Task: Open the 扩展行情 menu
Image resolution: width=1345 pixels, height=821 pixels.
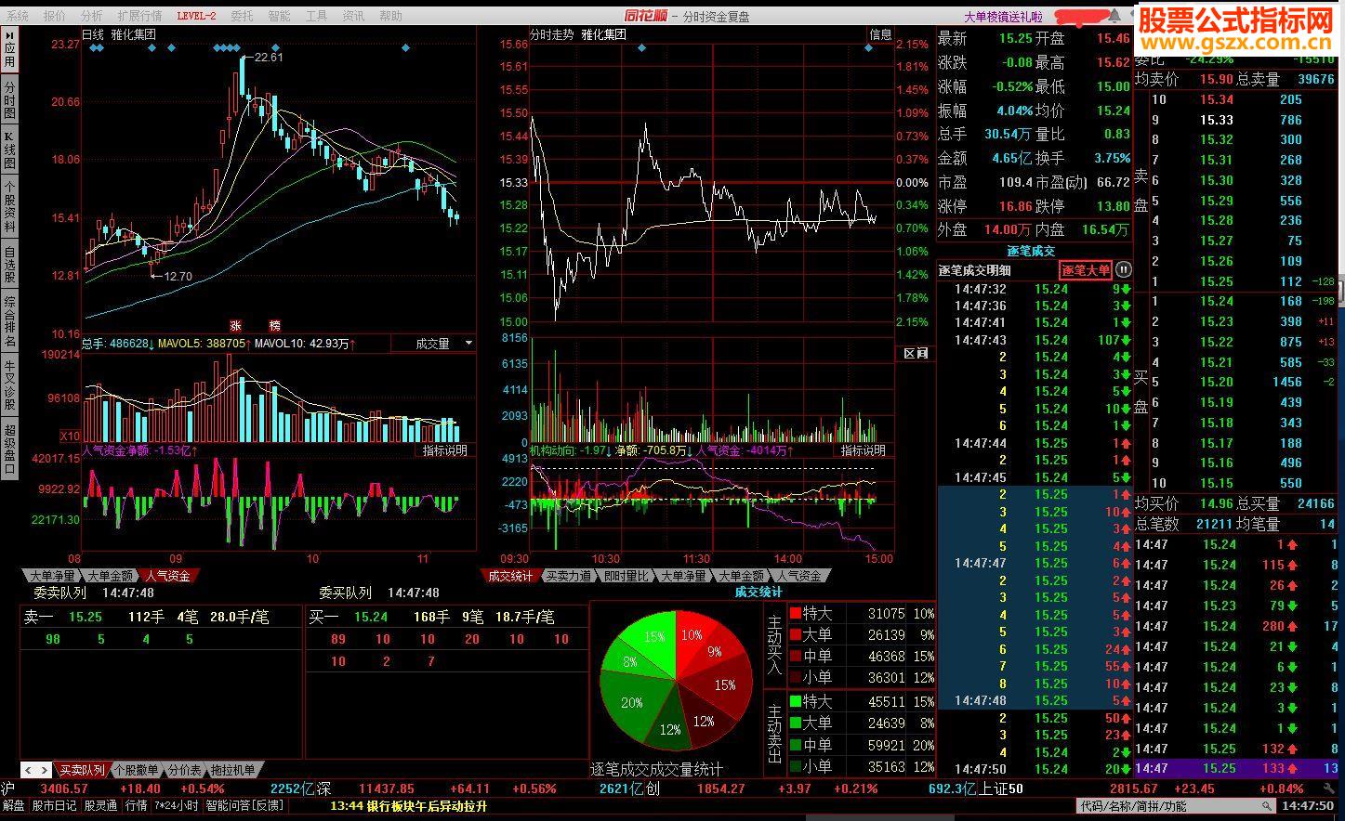Action: pyautogui.click(x=139, y=15)
